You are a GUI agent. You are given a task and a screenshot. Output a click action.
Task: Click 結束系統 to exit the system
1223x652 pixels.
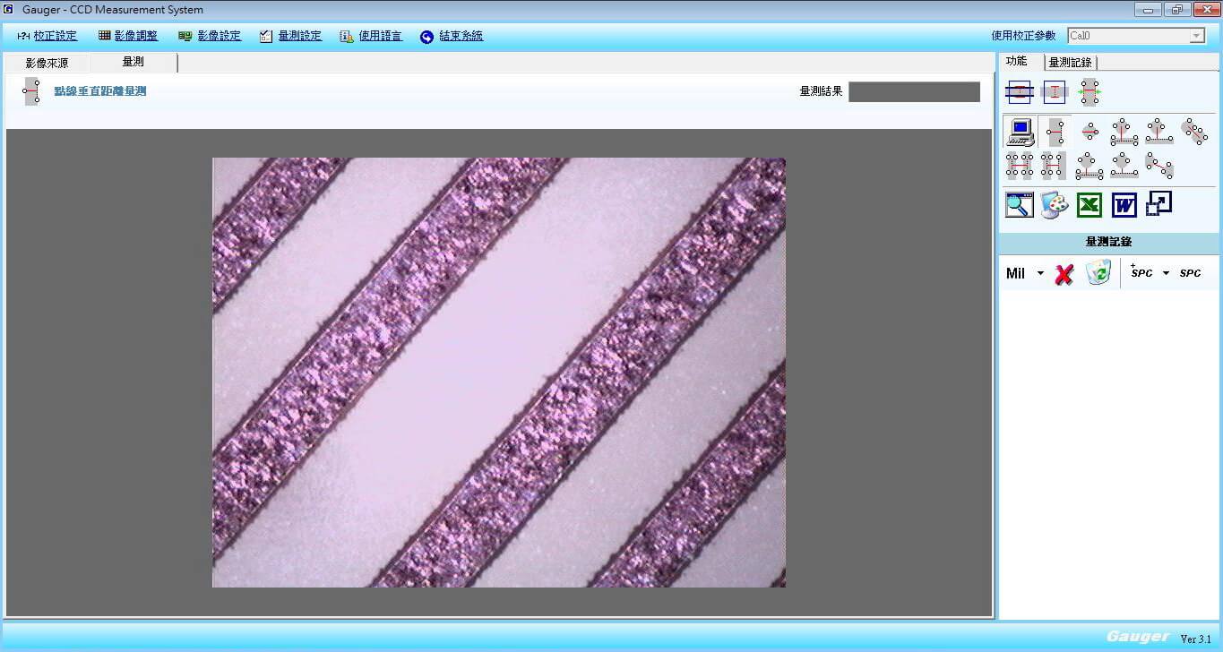click(452, 36)
